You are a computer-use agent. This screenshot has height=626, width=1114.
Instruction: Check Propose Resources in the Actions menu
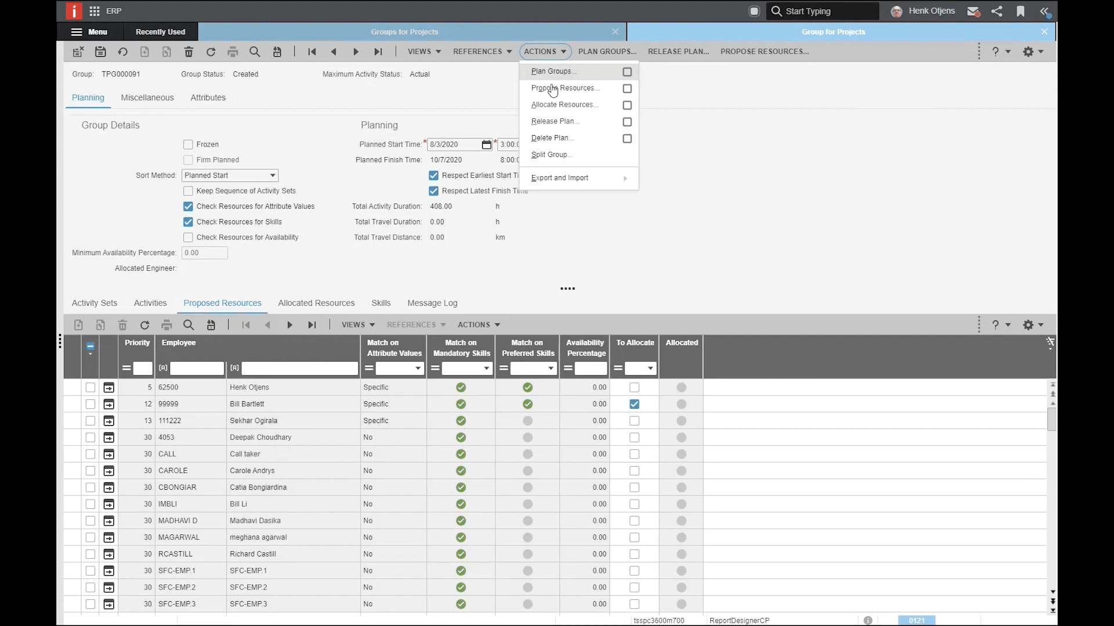627,88
